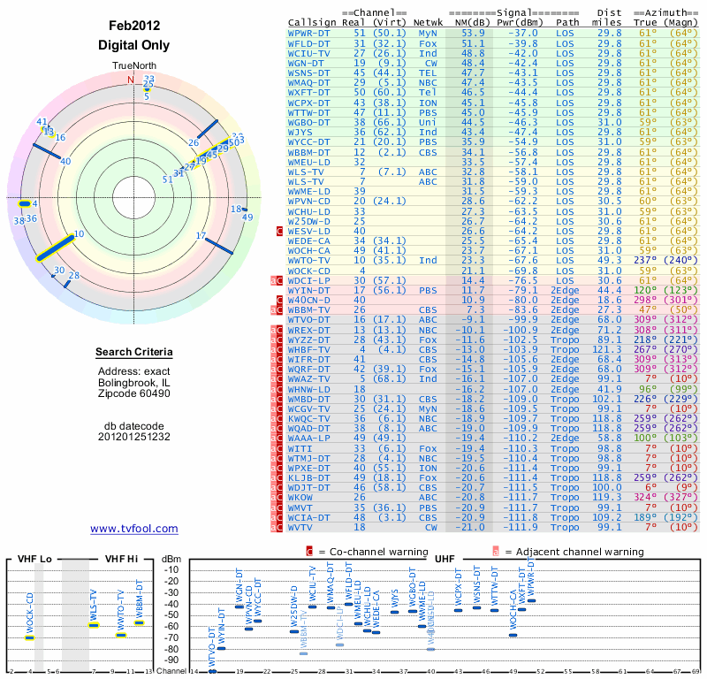Select the channel 17 bar on radar plot

pos(217,243)
